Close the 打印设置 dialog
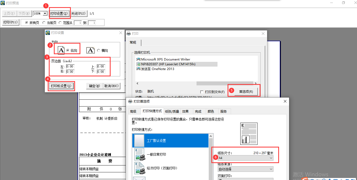Viewport: 357px width, 180px height. click(x=121, y=33)
